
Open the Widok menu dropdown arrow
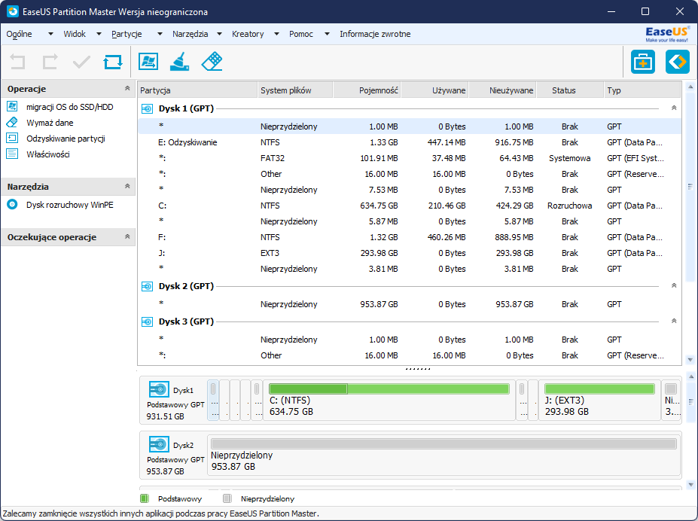pyautogui.click(x=99, y=34)
